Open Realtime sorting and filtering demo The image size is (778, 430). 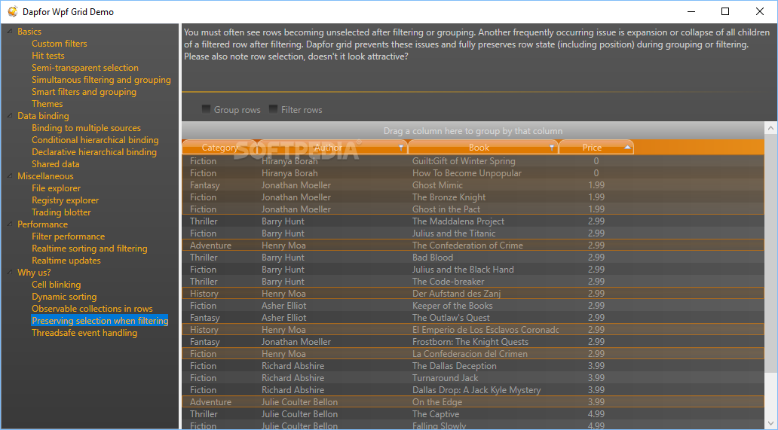click(x=89, y=249)
